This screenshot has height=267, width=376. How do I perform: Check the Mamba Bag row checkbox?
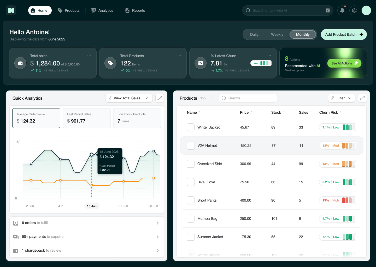coord(191,219)
